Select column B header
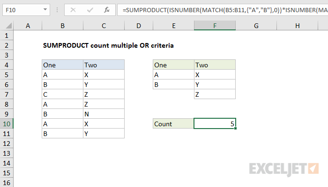 [x=62, y=26]
